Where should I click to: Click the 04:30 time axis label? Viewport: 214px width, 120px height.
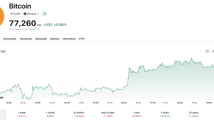[x=82, y=103]
